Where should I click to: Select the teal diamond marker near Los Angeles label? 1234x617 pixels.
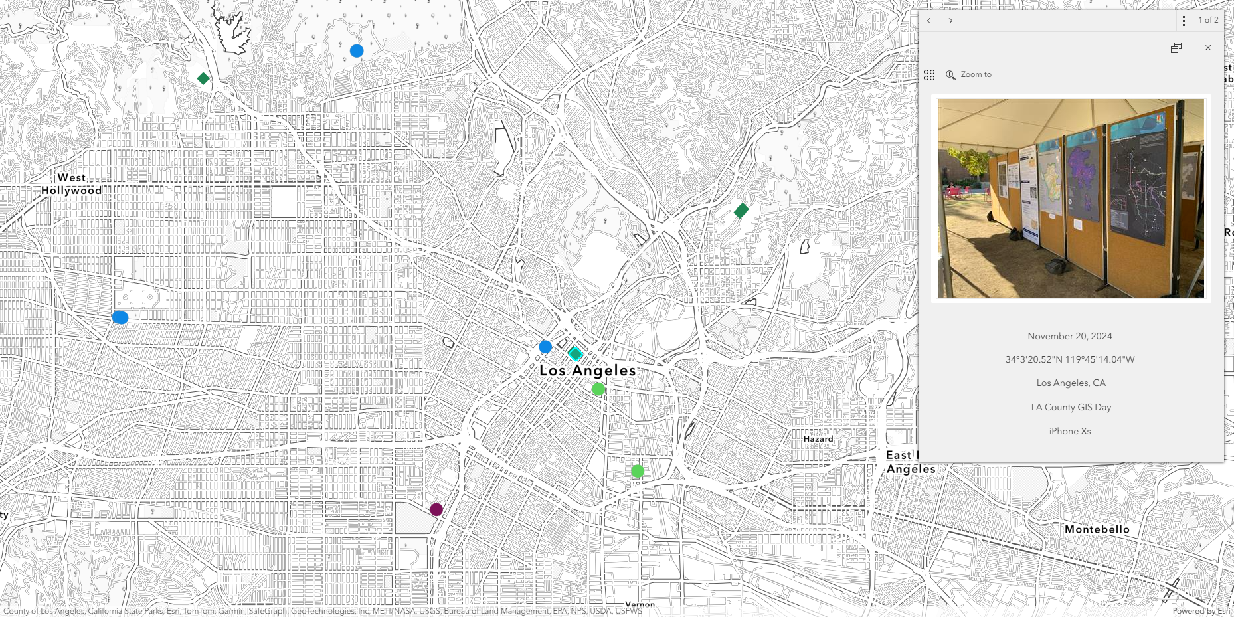[x=575, y=353]
